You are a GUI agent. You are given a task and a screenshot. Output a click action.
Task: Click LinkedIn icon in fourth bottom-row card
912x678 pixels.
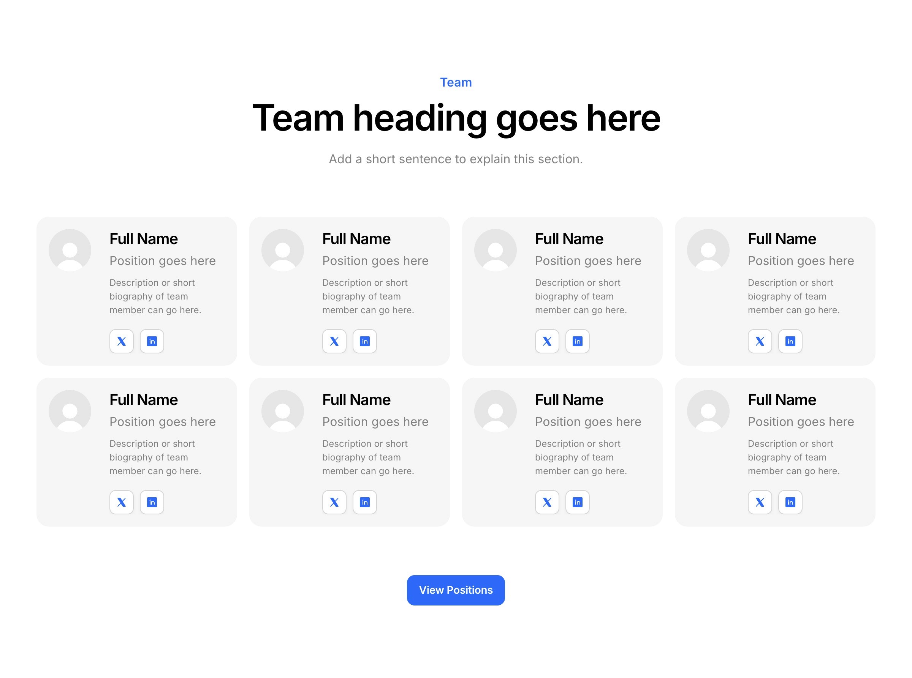[x=790, y=502]
